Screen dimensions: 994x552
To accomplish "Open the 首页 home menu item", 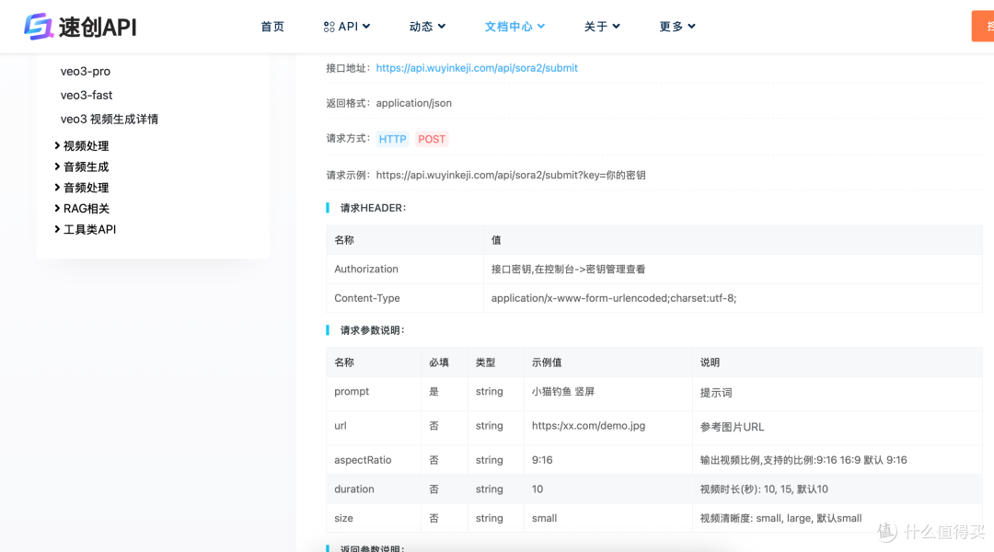I will 272,27.
